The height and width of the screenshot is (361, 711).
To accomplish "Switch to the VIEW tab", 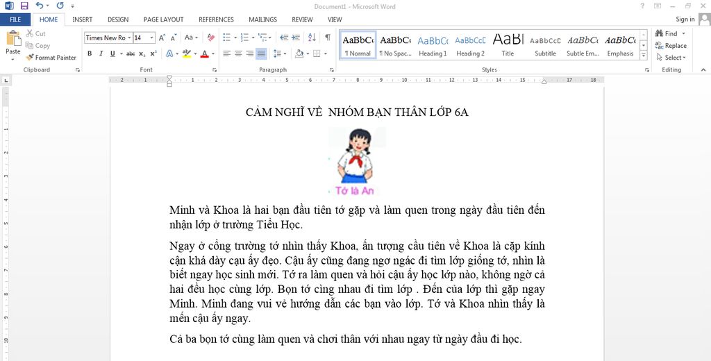I will point(335,19).
